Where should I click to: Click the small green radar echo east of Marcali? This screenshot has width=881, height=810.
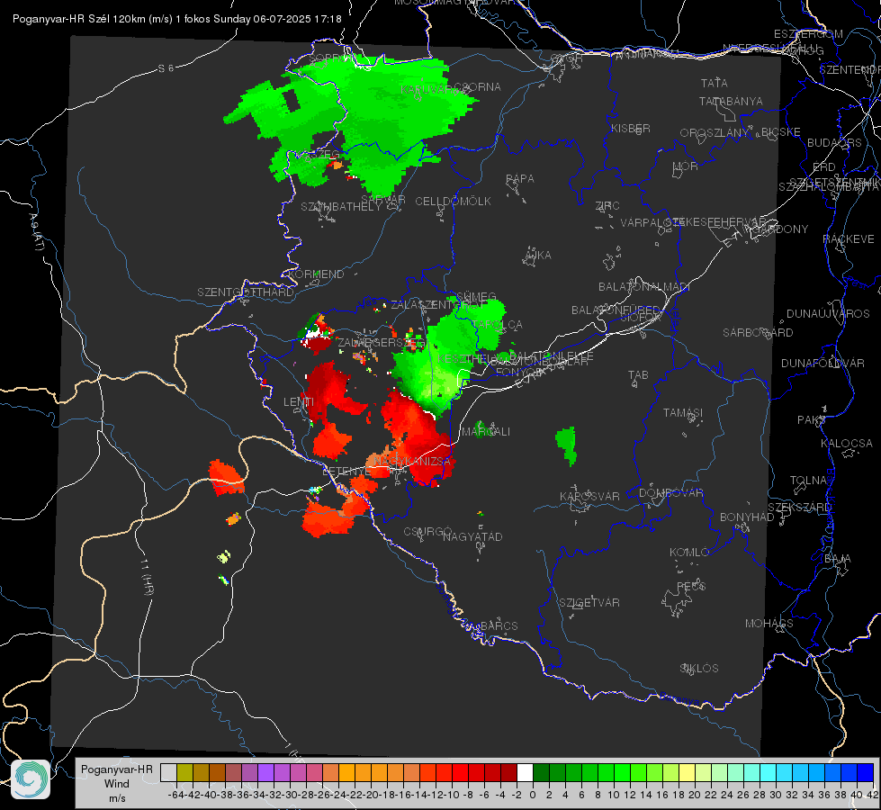point(567,445)
